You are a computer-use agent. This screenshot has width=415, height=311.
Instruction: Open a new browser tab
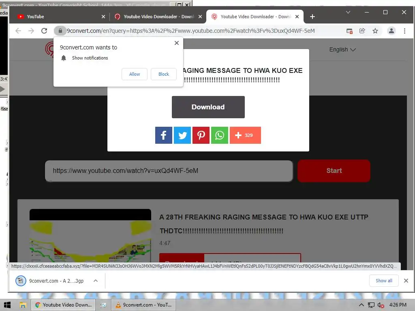tap(312, 17)
